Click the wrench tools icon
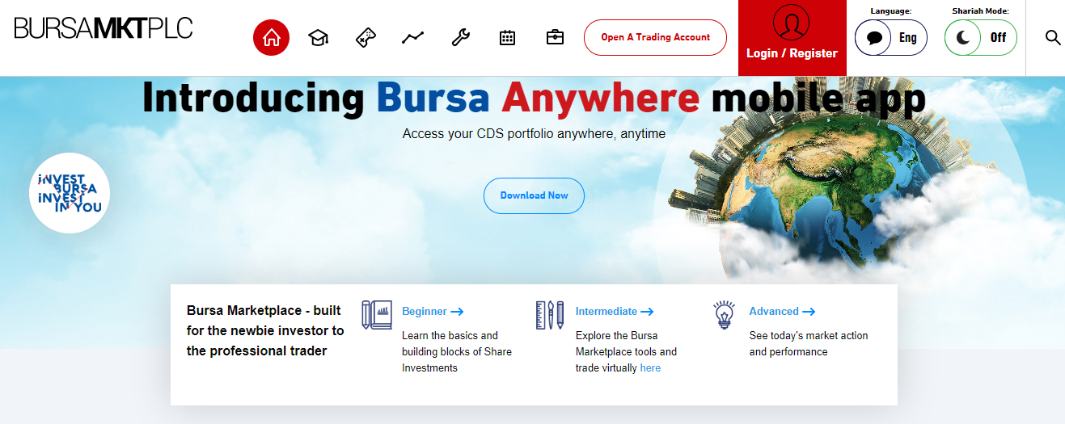 pyautogui.click(x=460, y=38)
